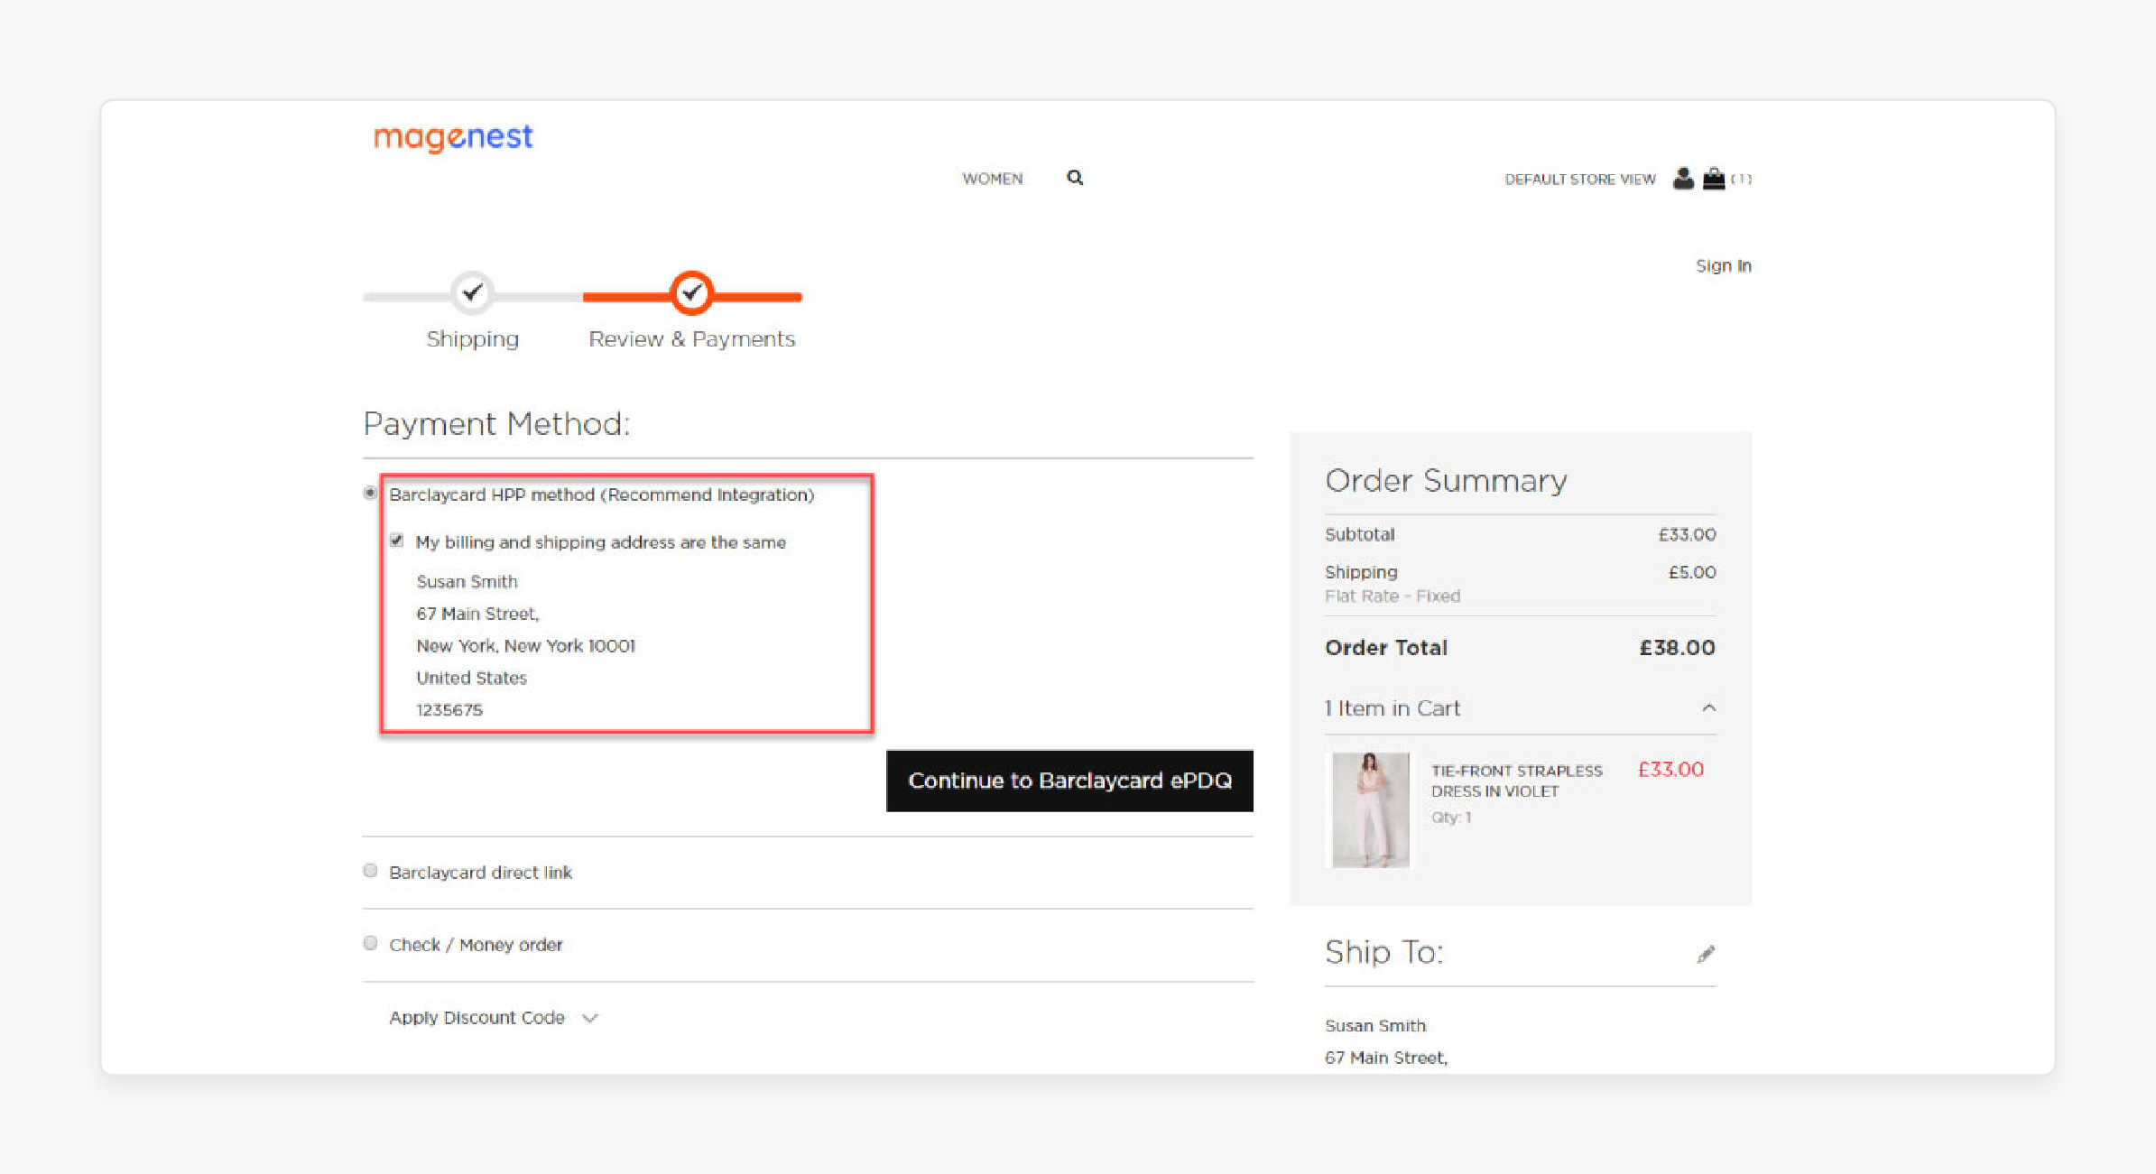Expand Apply Discount Code section
The image size is (2156, 1174).
point(493,1018)
